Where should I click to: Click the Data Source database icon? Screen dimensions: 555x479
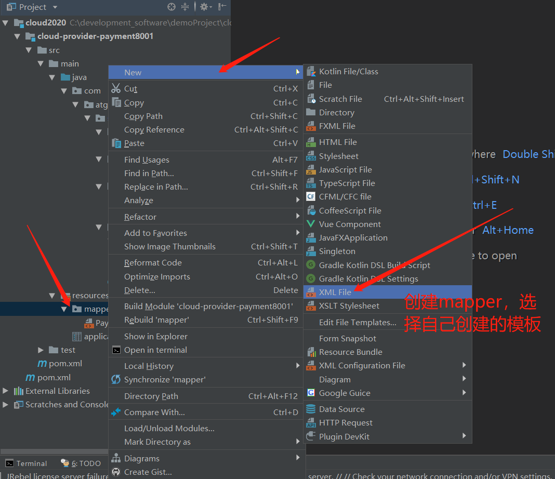pos(311,409)
